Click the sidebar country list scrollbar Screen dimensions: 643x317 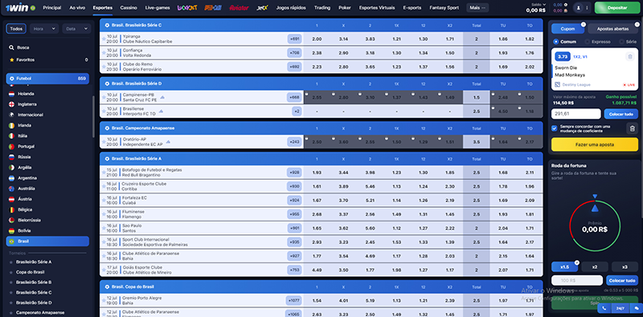93,116
